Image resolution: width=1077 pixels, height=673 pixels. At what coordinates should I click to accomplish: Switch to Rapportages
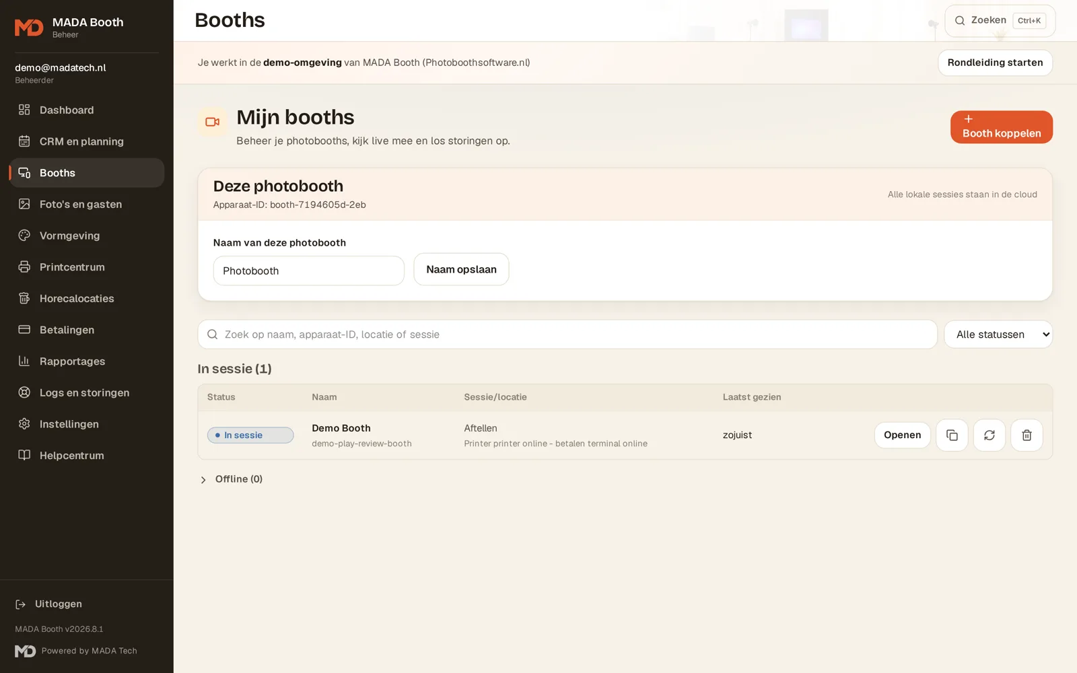click(x=87, y=361)
